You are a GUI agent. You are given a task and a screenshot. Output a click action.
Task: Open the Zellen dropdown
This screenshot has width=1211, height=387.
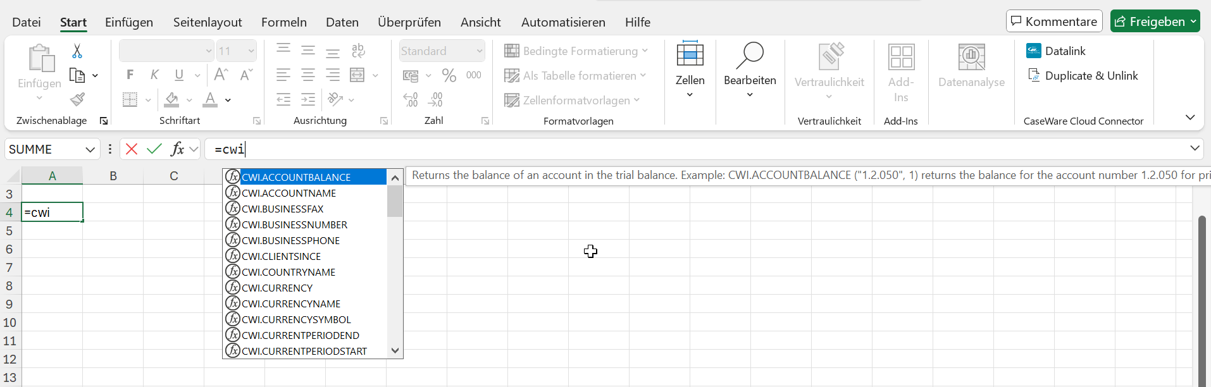(x=690, y=70)
